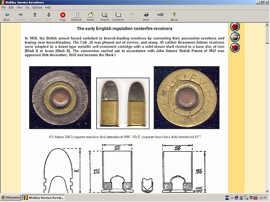This screenshot has width=270, height=202.
Task: Click the 22:00 clock in the tray
Action: pyautogui.click(x=263, y=198)
